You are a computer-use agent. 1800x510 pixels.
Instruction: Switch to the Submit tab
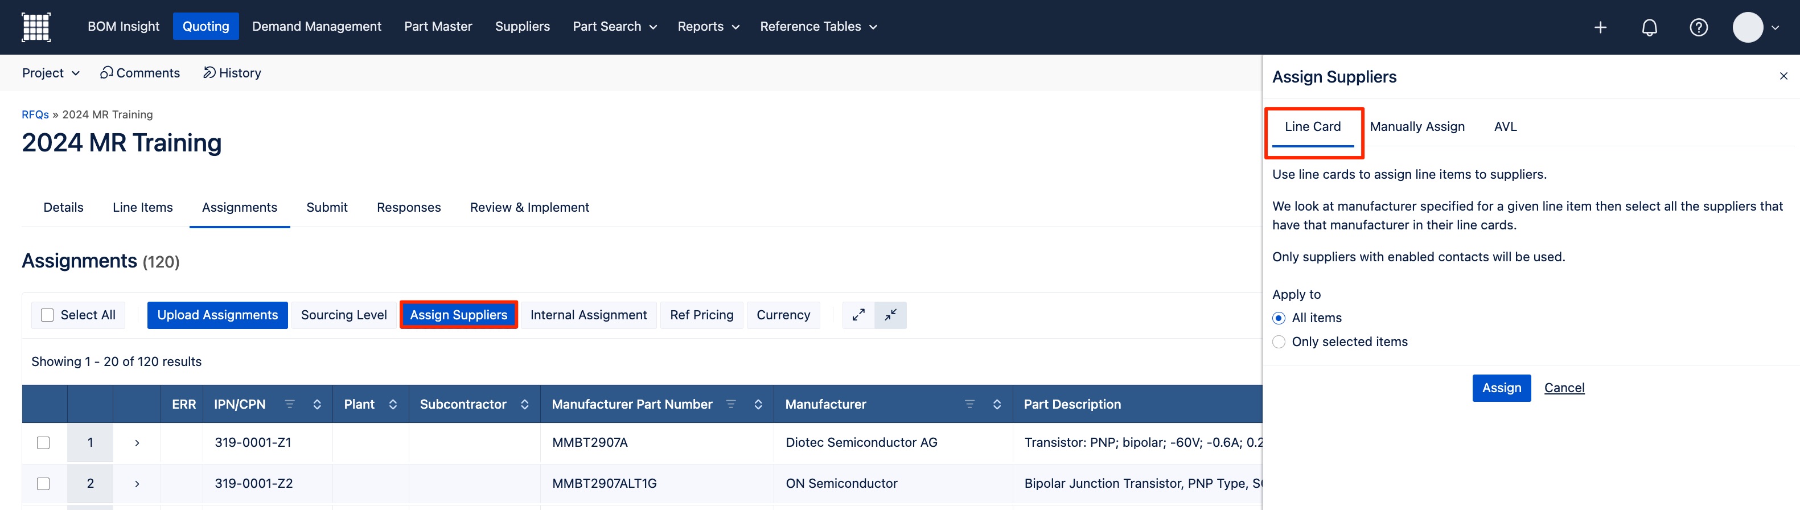pos(327,208)
